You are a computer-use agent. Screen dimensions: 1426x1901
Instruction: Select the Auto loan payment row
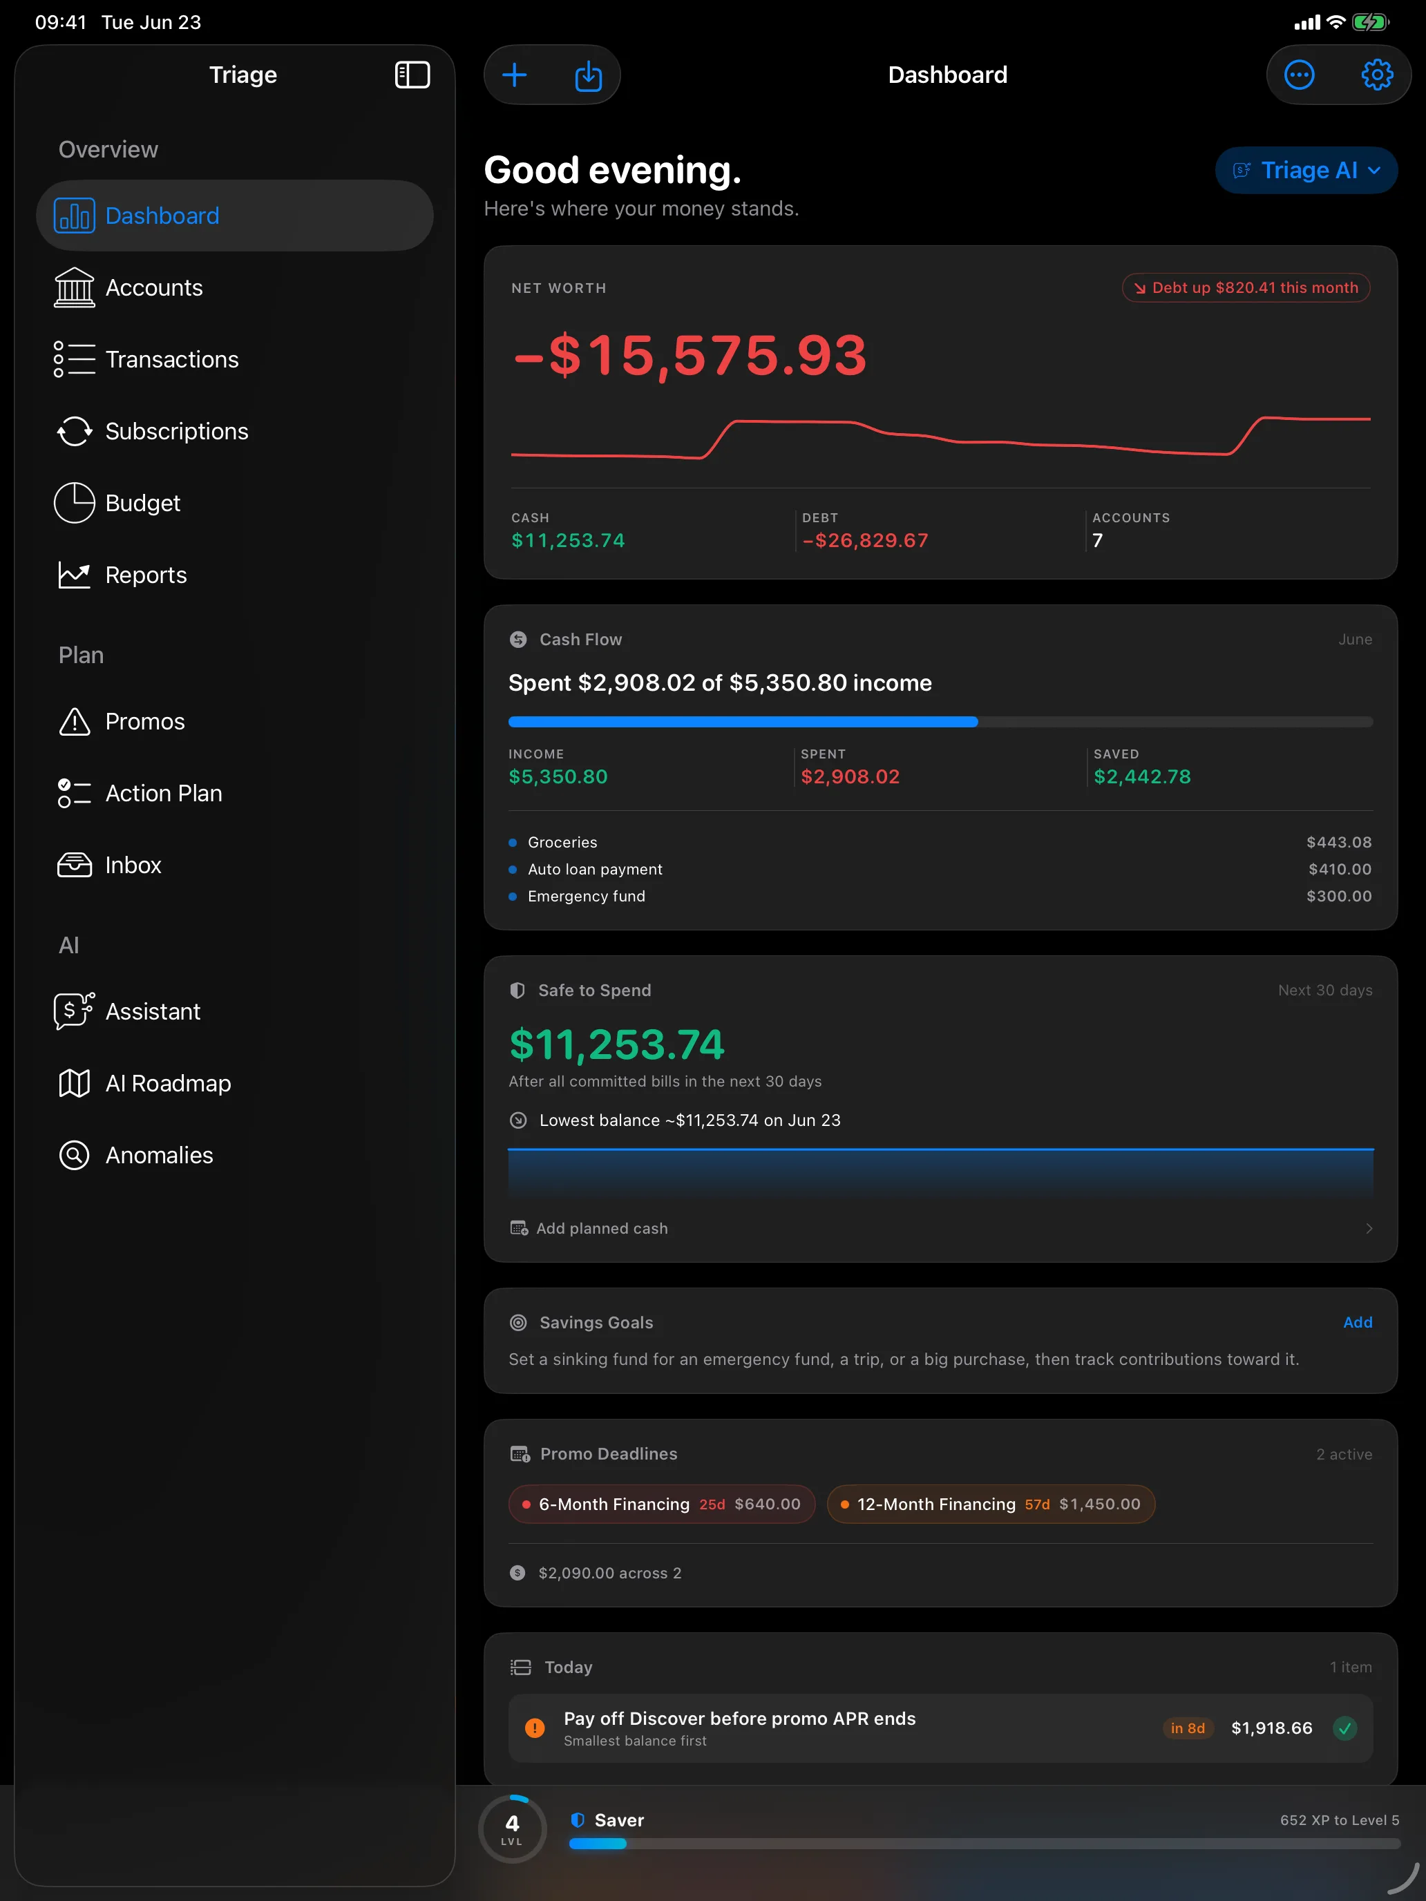940,869
